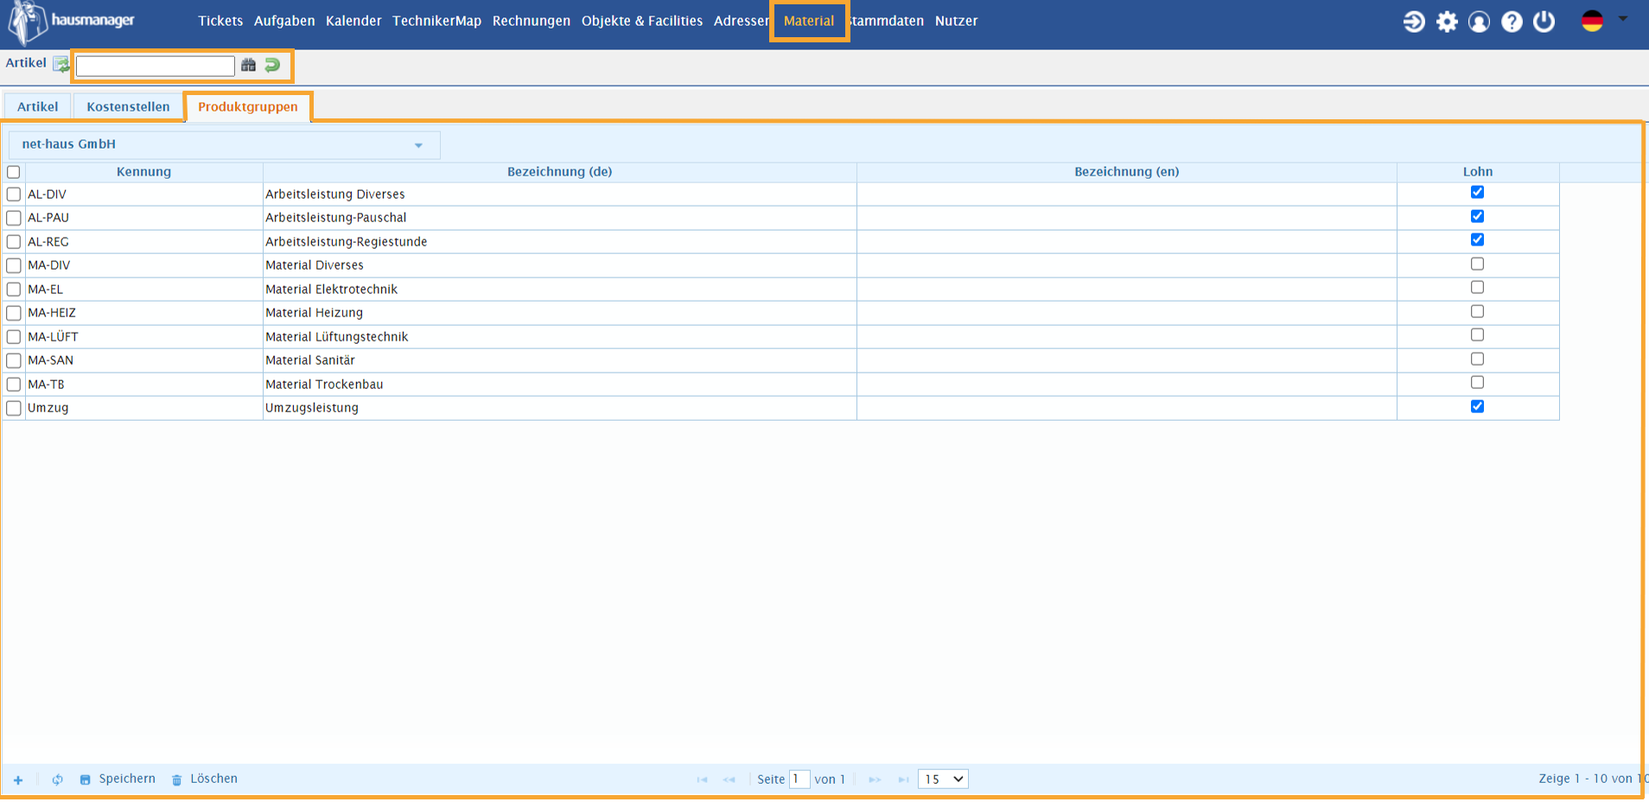The width and height of the screenshot is (1649, 802).
Task: Open the Kalender menu
Action: (353, 21)
